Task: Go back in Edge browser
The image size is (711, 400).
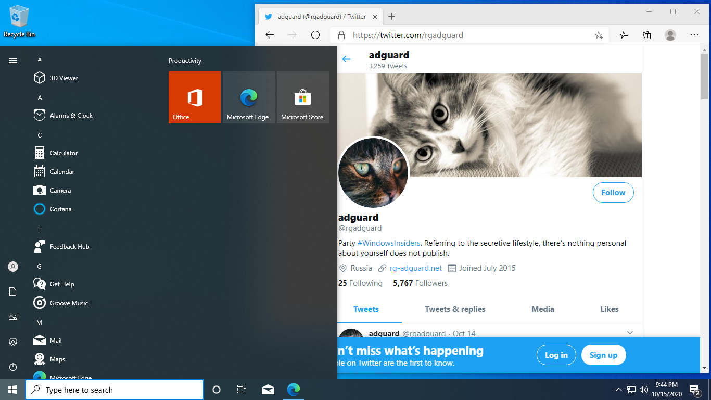Action: 270,35
